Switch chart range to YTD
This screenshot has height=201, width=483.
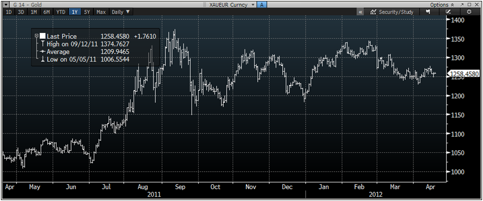coord(61,11)
